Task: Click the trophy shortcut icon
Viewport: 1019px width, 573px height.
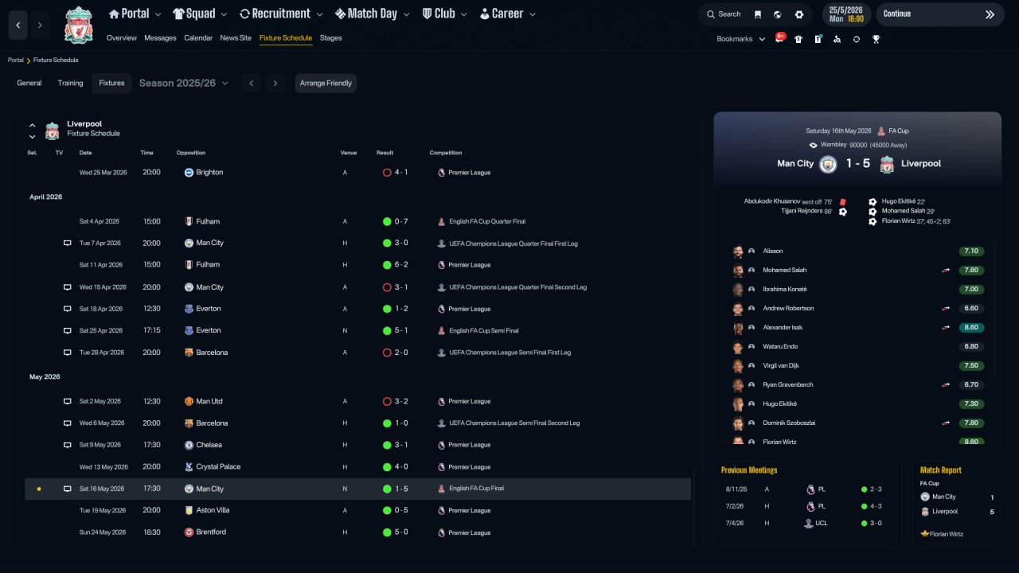Action: point(876,39)
